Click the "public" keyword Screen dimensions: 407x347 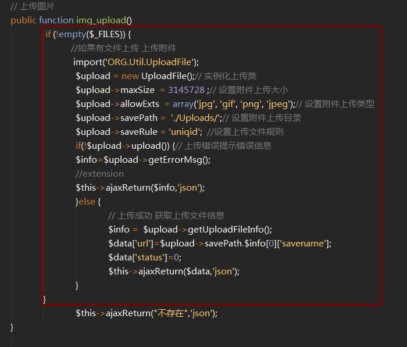pos(24,20)
